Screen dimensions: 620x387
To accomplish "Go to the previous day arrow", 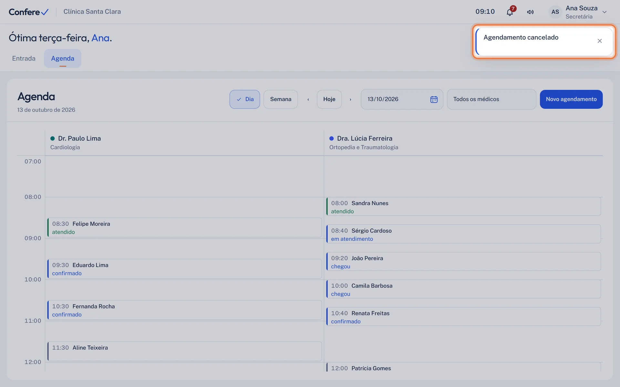I will 308,99.
